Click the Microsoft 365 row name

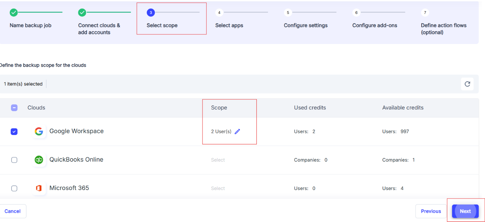(x=69, y=188)
